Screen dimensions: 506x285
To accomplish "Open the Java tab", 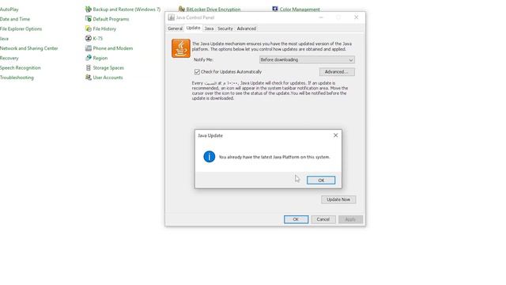I will (209, 28).
